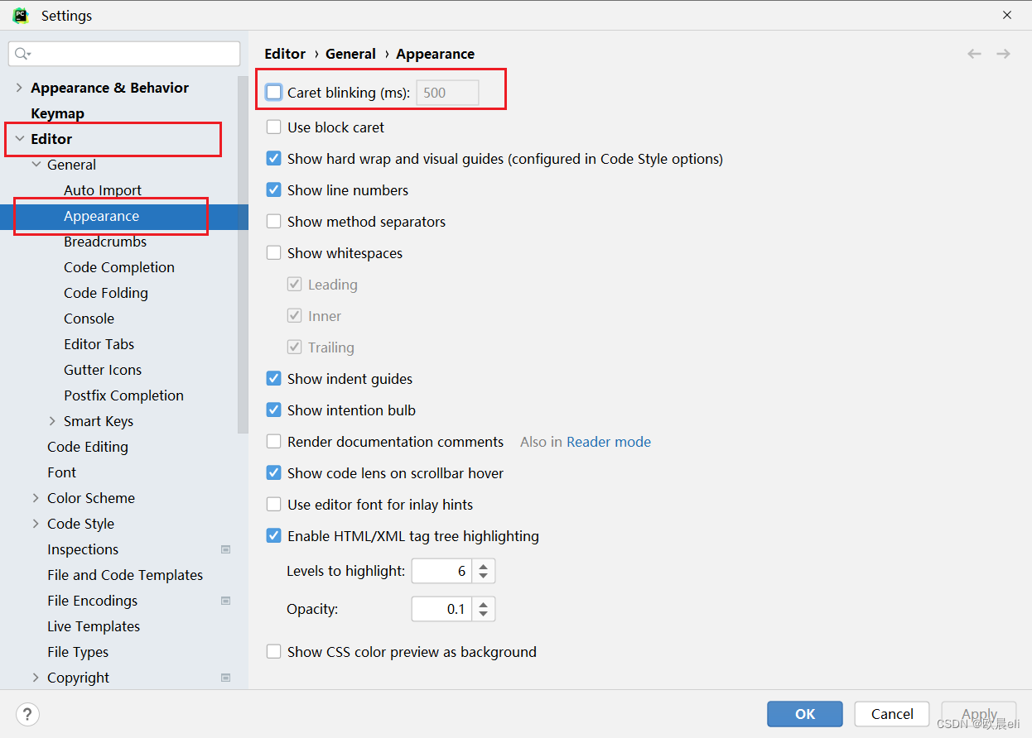Collapse the General subtree arrow
The image size is (1032, 738).
36,165
